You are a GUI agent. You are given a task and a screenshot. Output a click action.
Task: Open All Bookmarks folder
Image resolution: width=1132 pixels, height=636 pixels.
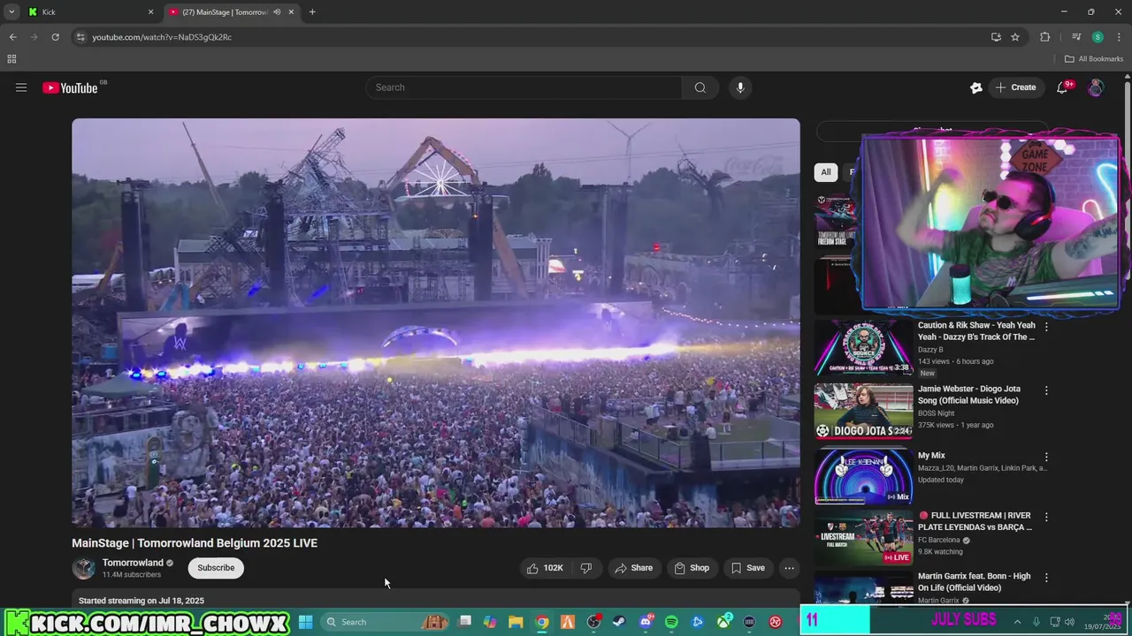coord(1094,59)
